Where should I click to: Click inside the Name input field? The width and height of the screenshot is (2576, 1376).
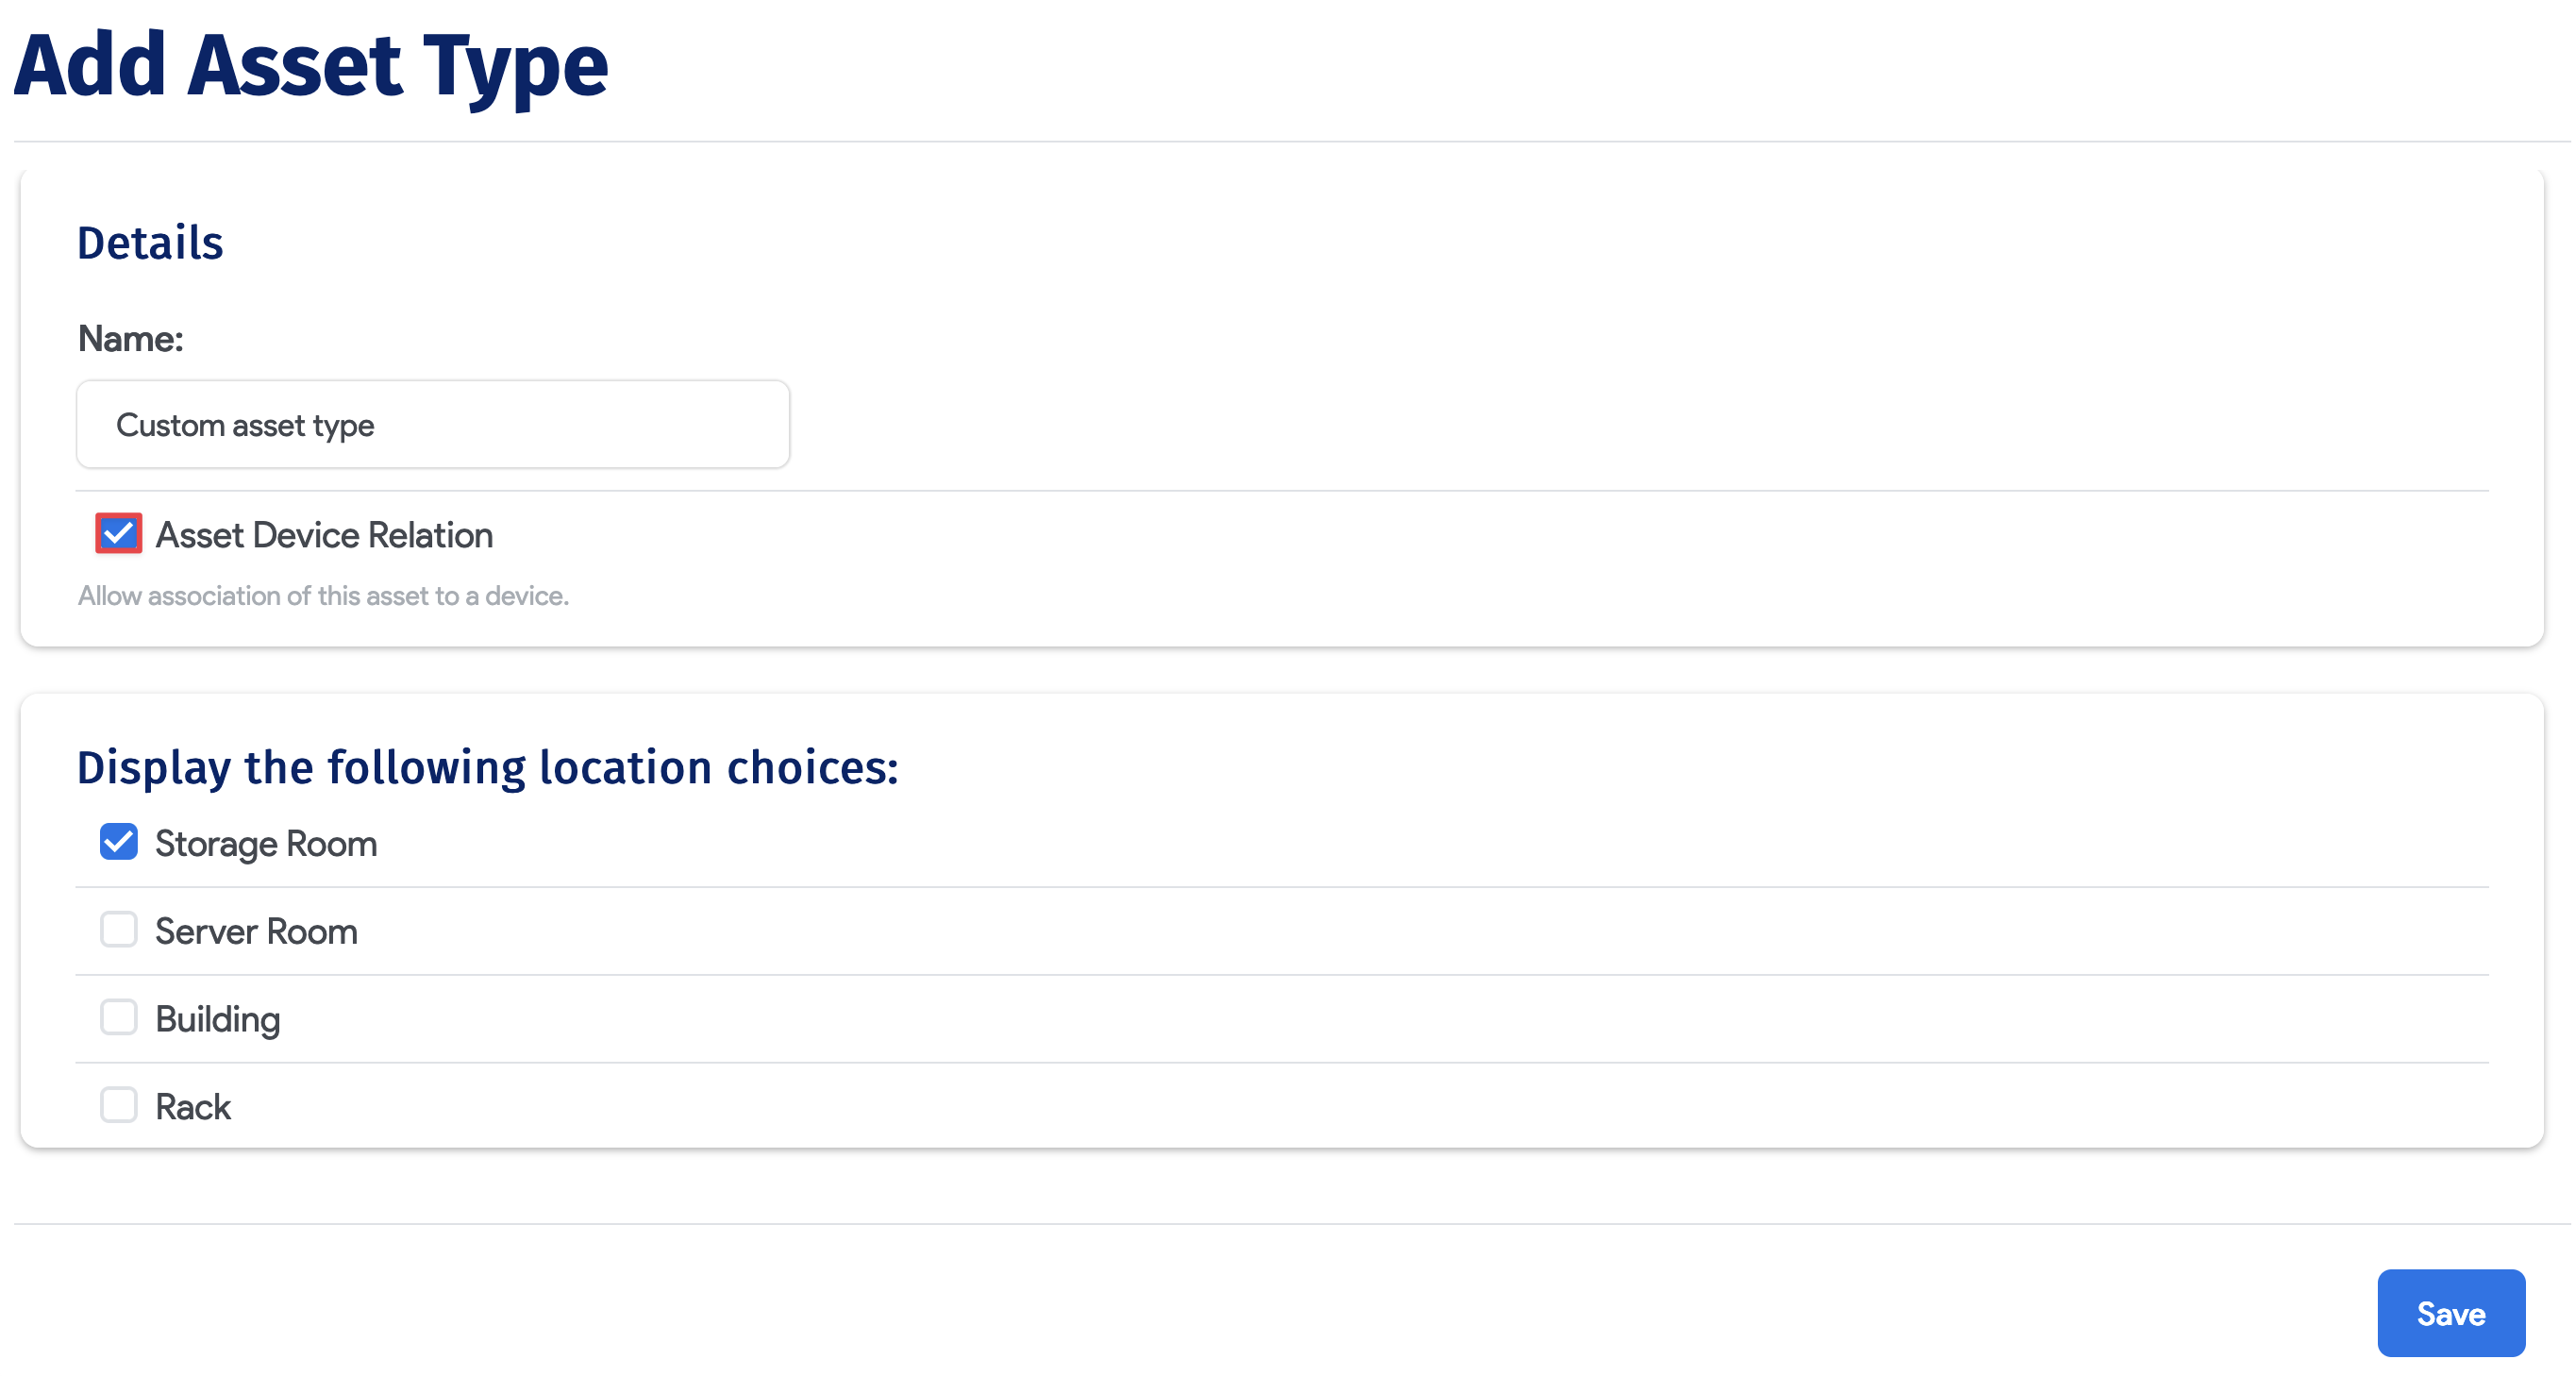(432, 424)
